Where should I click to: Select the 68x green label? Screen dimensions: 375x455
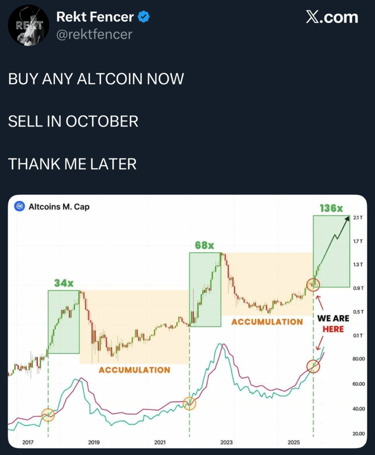point(205,245)
